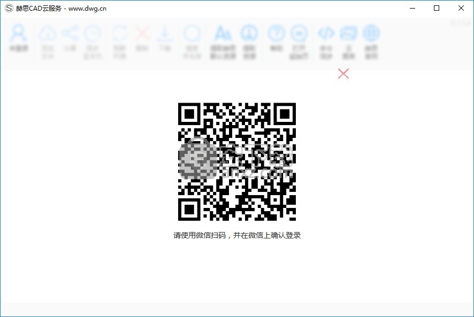Minimize the 赫思CAD云服务 window
The width and height of the screenshot is (474, 317).
coord(412,8)
